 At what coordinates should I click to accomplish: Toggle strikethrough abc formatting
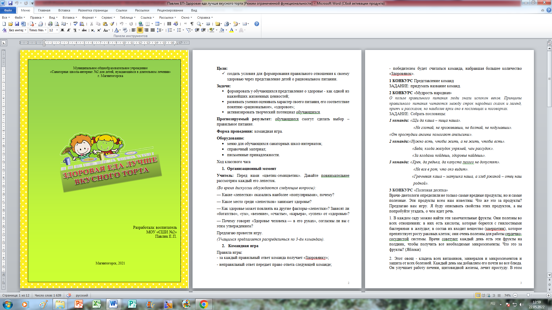coord(84,30)
